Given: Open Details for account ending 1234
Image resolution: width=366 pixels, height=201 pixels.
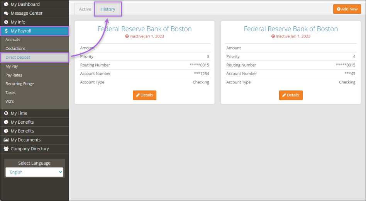Looking at the screenshot, I should (x=144, y=95).
